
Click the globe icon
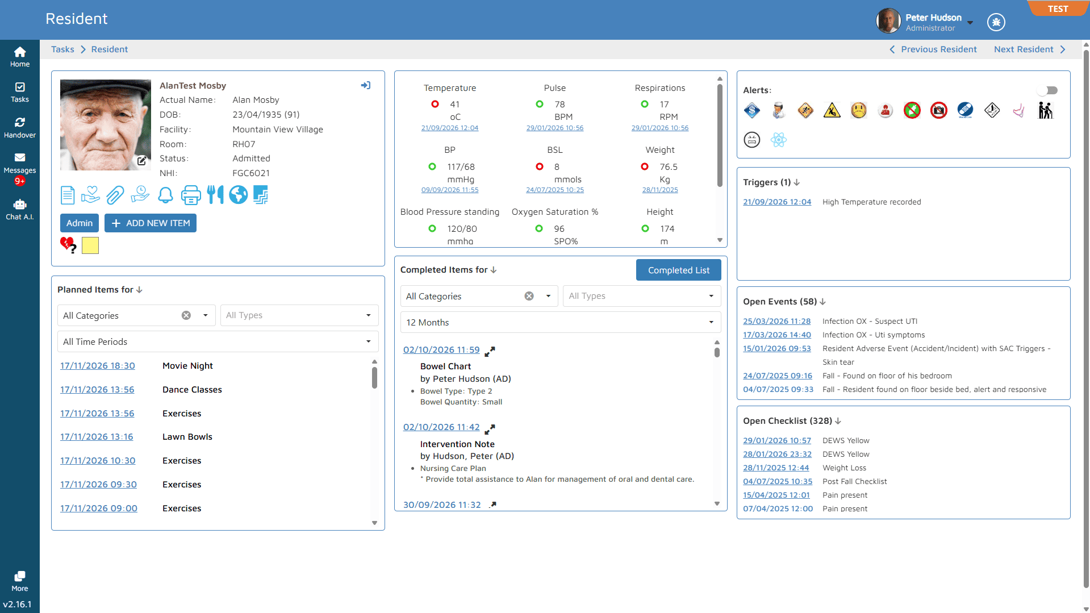click(239, 195)
